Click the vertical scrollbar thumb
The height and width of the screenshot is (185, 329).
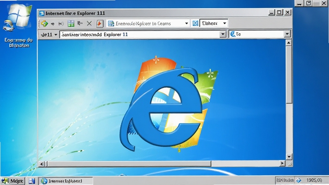coord(289,75)
